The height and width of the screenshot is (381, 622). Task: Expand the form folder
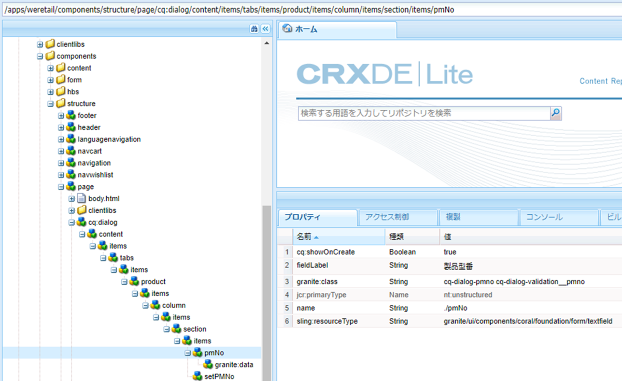point(50,80)
